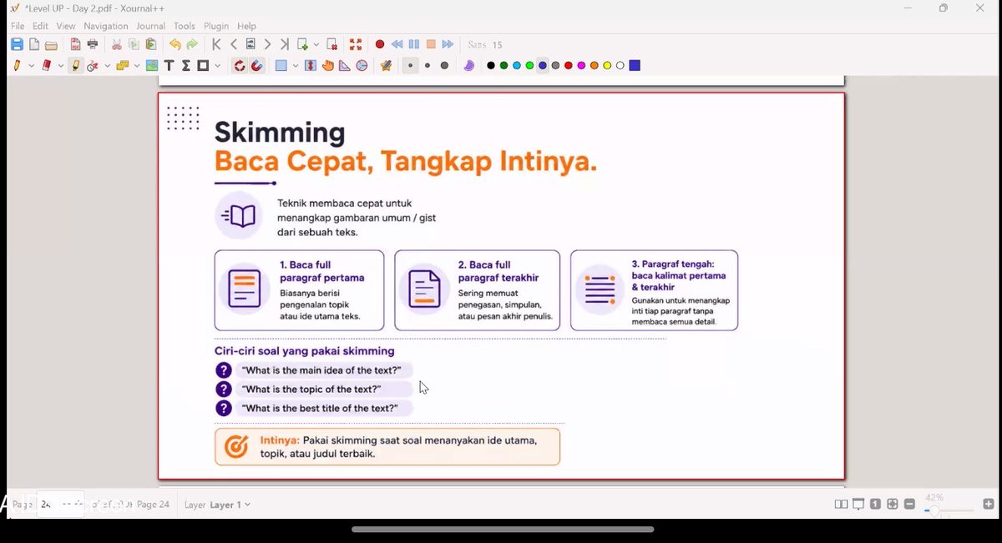Insert a new page after current
This screenshot has height=543, width=1002.
point(302,44)
